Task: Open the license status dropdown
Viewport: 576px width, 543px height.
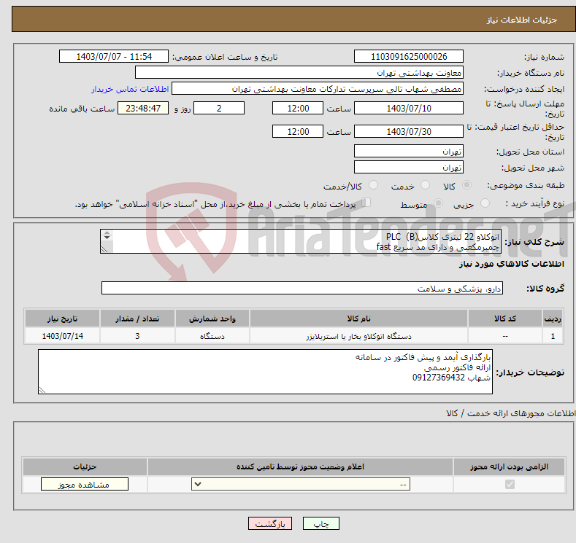Action: click(301, 485)
